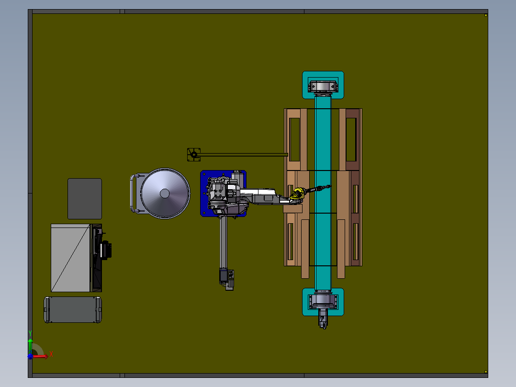
Task: Click the yellow marker in top-right corner
Action: click(486, 15)
